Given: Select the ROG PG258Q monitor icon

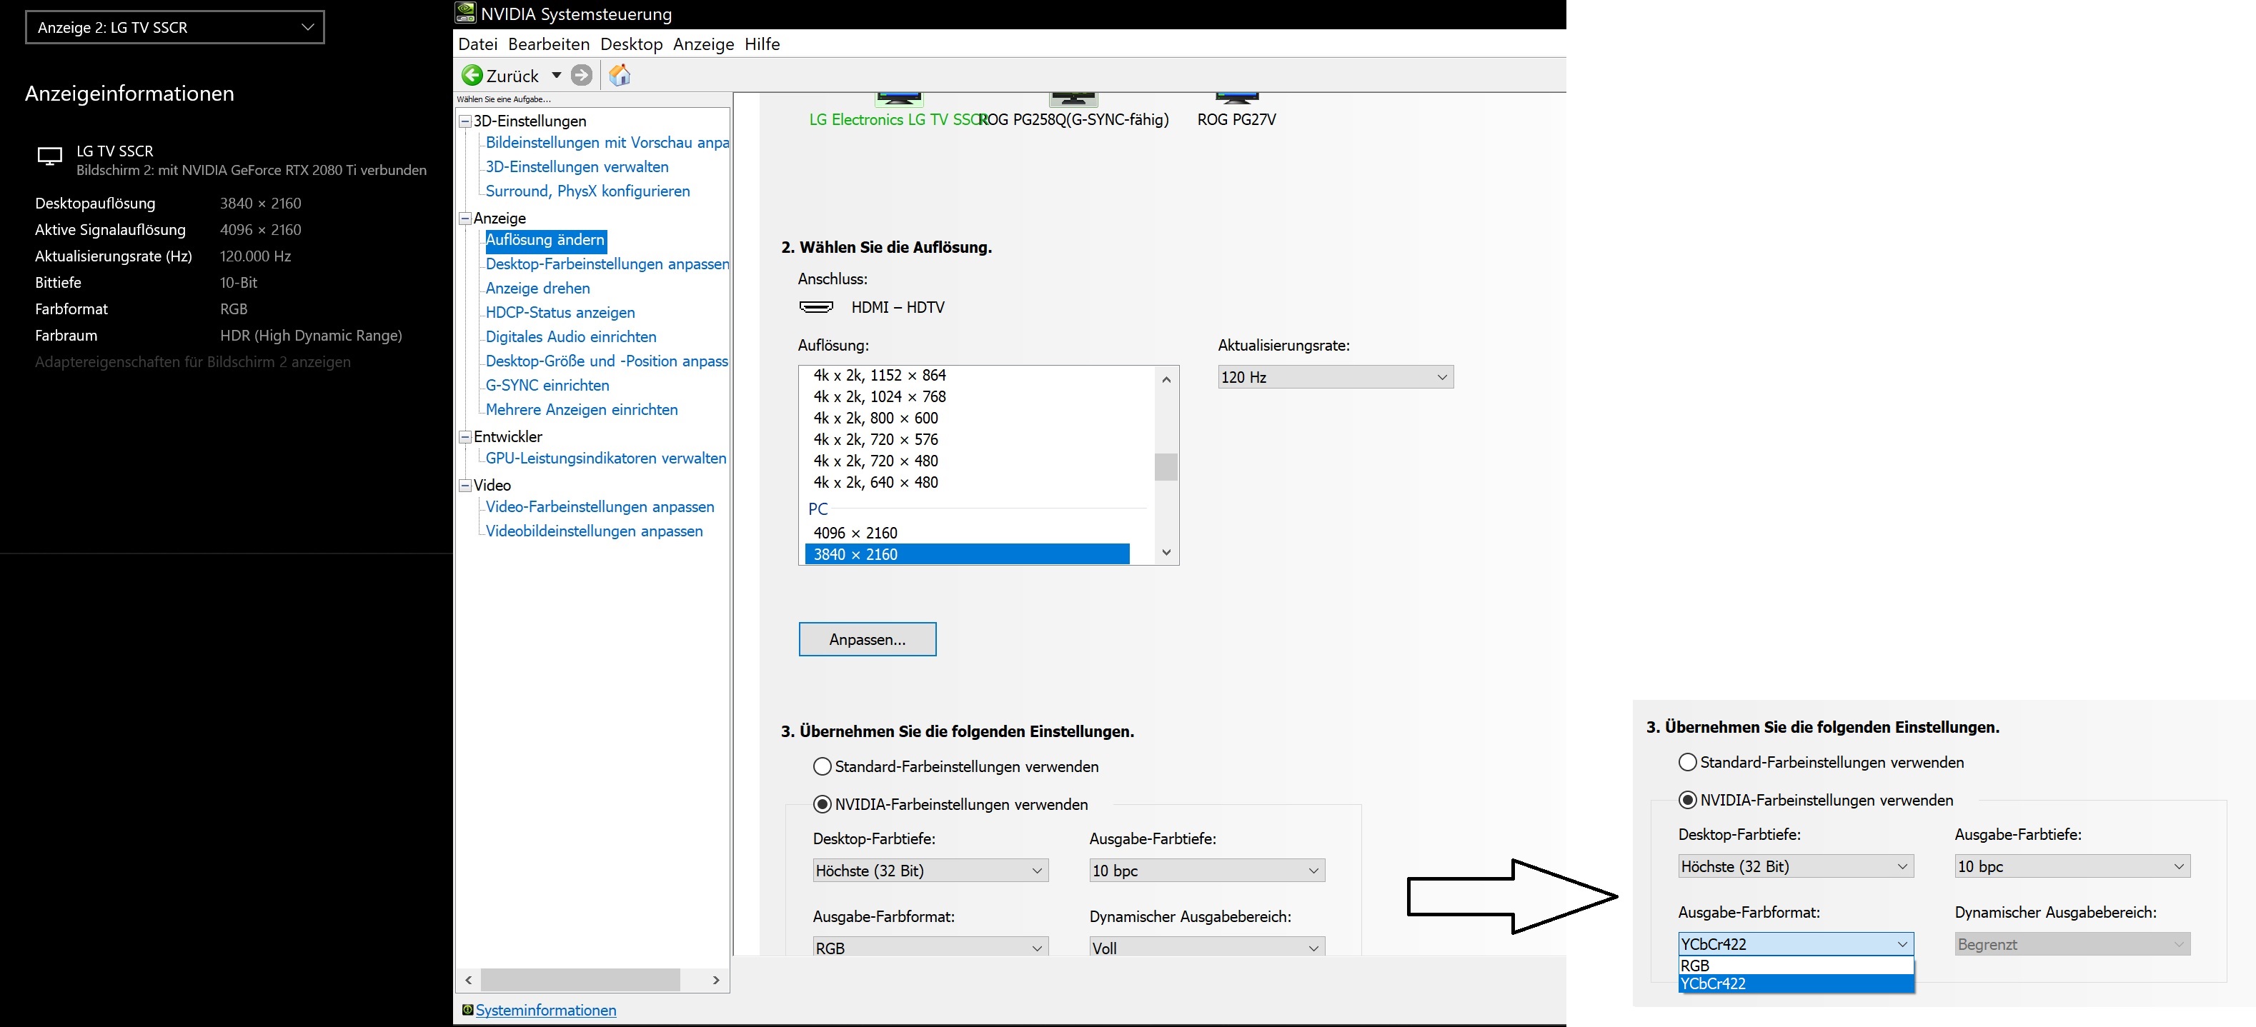Looking at the screenshot, I should tap(1074, 98).
